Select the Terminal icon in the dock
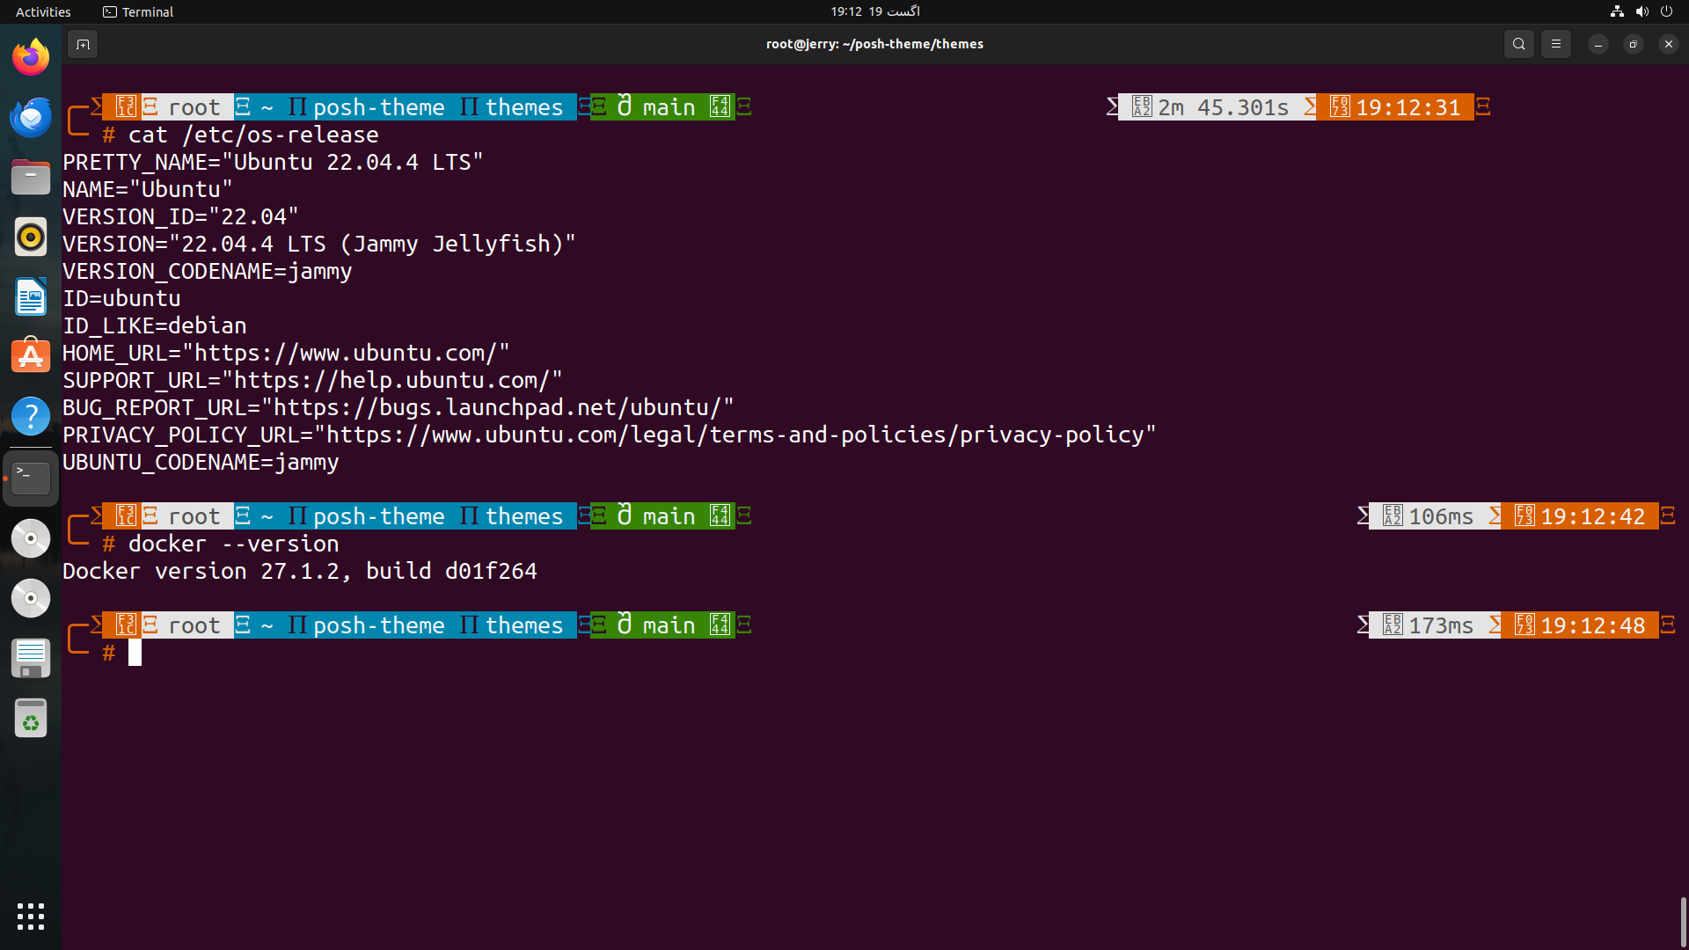 (x=31, y=478)
